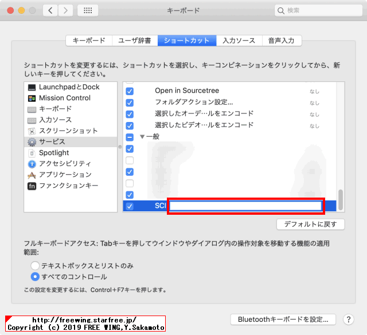Select the アクセシビリティ icon

(x=32, y=164)
